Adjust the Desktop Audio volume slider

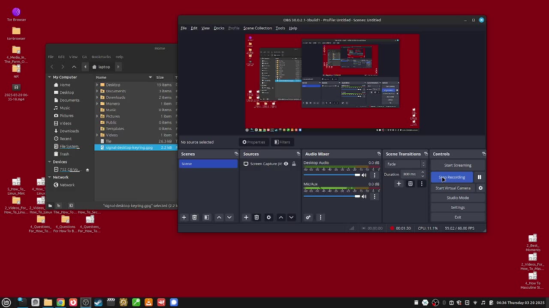click(332, 175)
